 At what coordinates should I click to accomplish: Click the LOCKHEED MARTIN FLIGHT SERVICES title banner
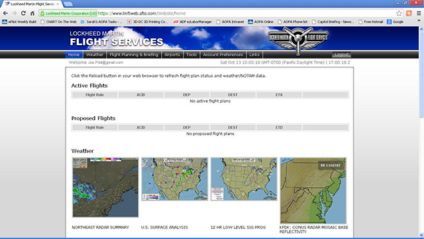click(x=117, y=39)
